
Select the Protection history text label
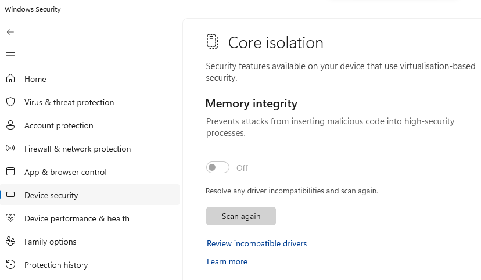click(56, 265)
